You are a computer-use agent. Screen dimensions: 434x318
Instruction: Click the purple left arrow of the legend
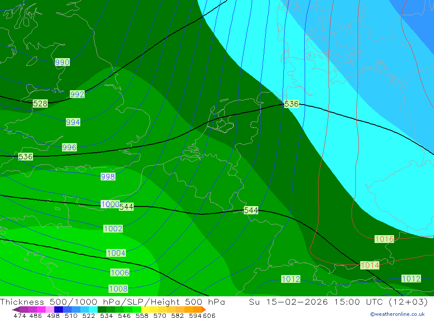point(16,309)
